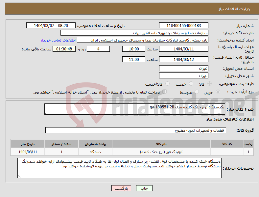Click the validity time 11:00 field
Viewport: 259px width, 197px height.
coord(134,59)
